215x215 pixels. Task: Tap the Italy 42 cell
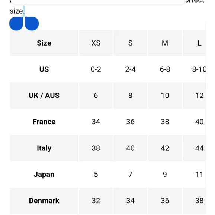tap(165, 148)
